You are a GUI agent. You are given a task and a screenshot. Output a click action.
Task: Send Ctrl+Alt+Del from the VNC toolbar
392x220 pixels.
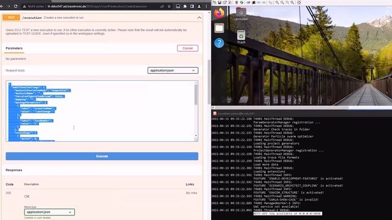point(249,2)
